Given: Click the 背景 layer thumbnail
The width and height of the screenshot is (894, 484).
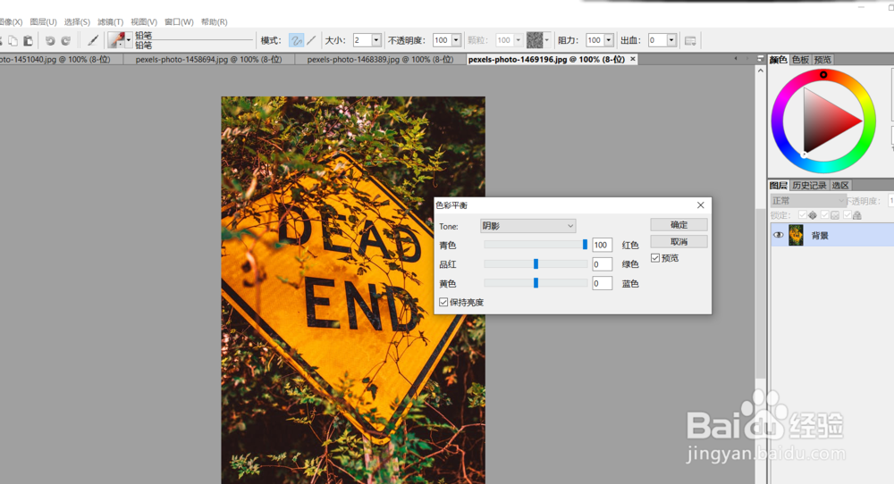Looking at the screenshot, I should [x=796, y=235].
